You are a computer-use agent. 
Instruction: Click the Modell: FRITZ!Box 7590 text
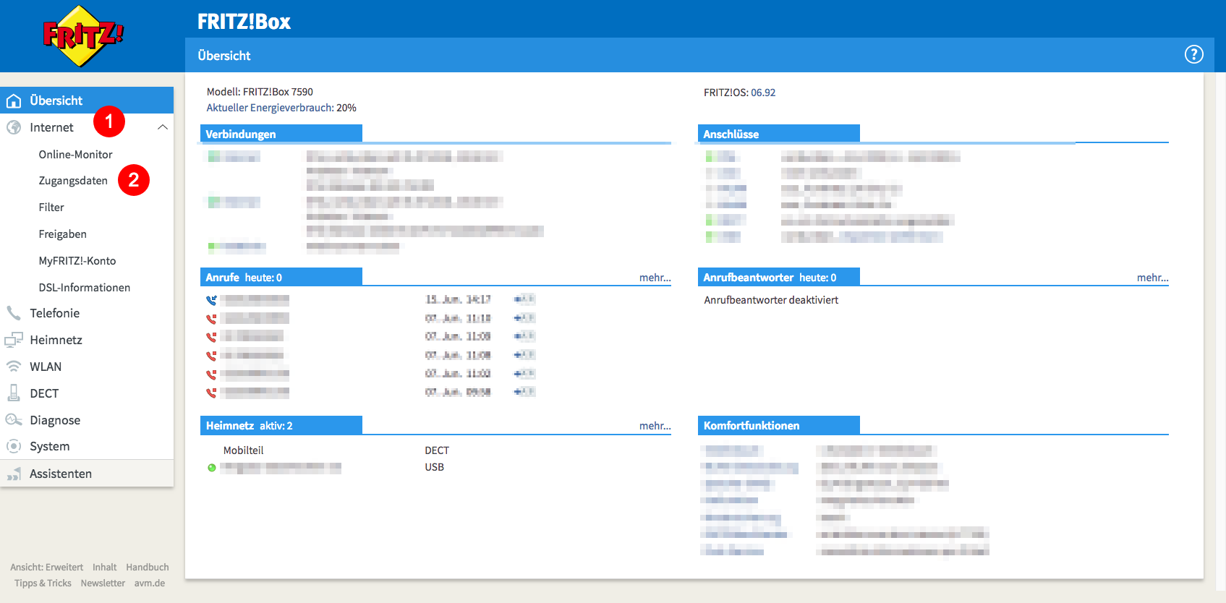[x=260, y=92]
